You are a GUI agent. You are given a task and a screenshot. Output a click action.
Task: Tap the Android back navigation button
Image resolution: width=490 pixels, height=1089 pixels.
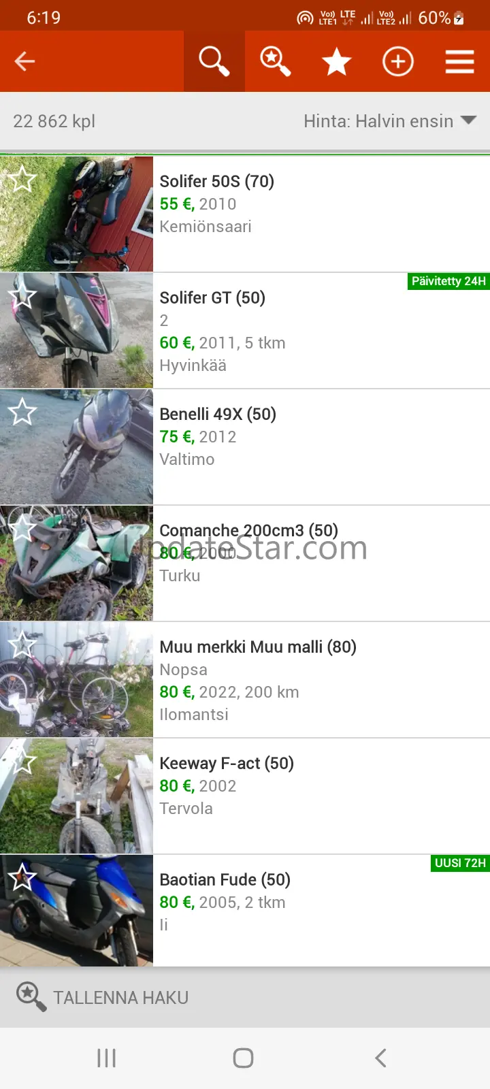click(x=380, y=1058)
